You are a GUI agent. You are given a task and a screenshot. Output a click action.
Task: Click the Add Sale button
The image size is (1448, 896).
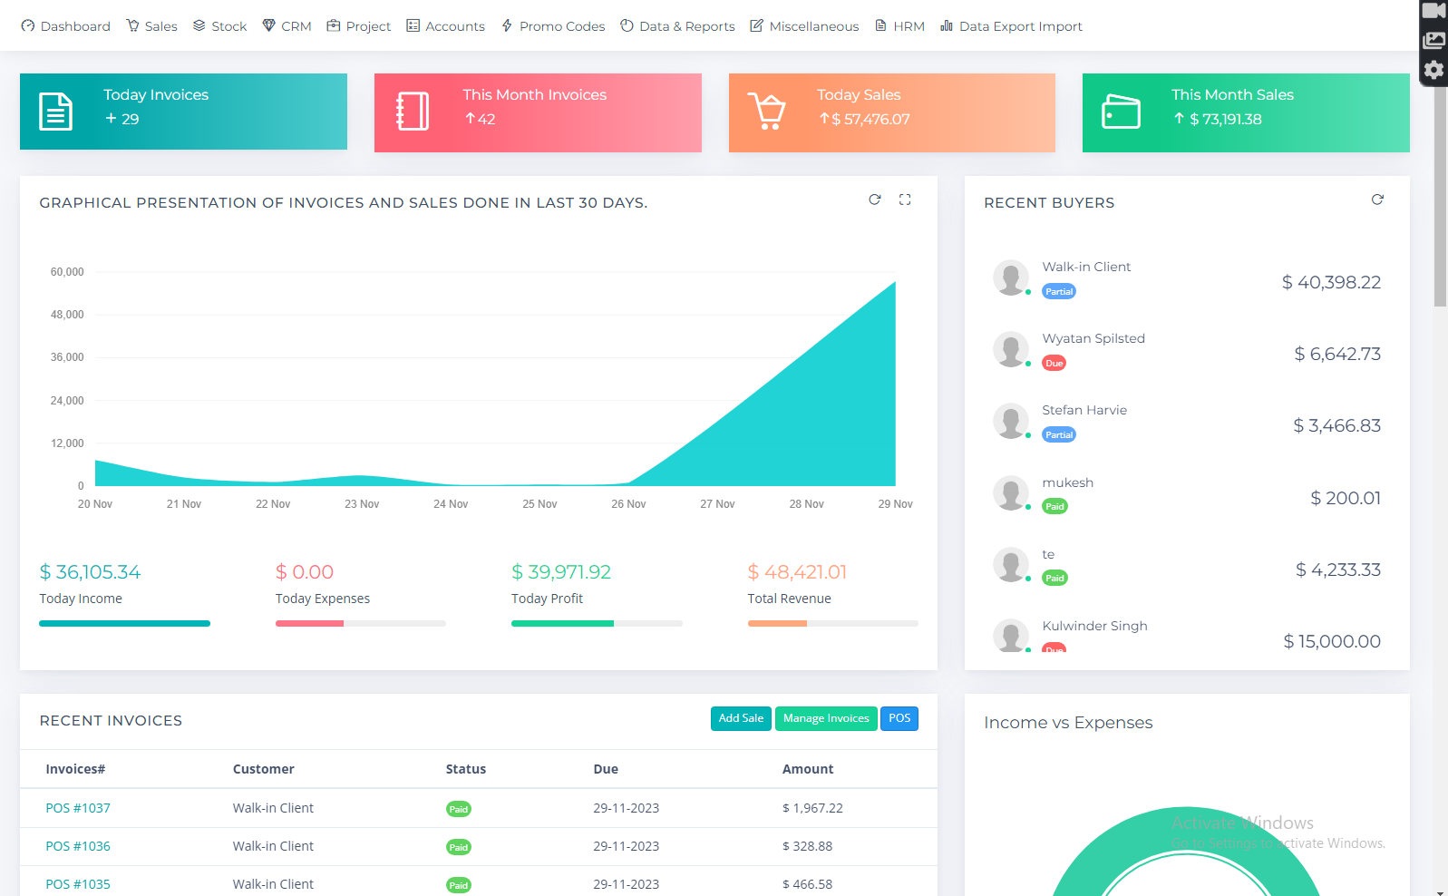pyautogui.click(x=741, y=718)
